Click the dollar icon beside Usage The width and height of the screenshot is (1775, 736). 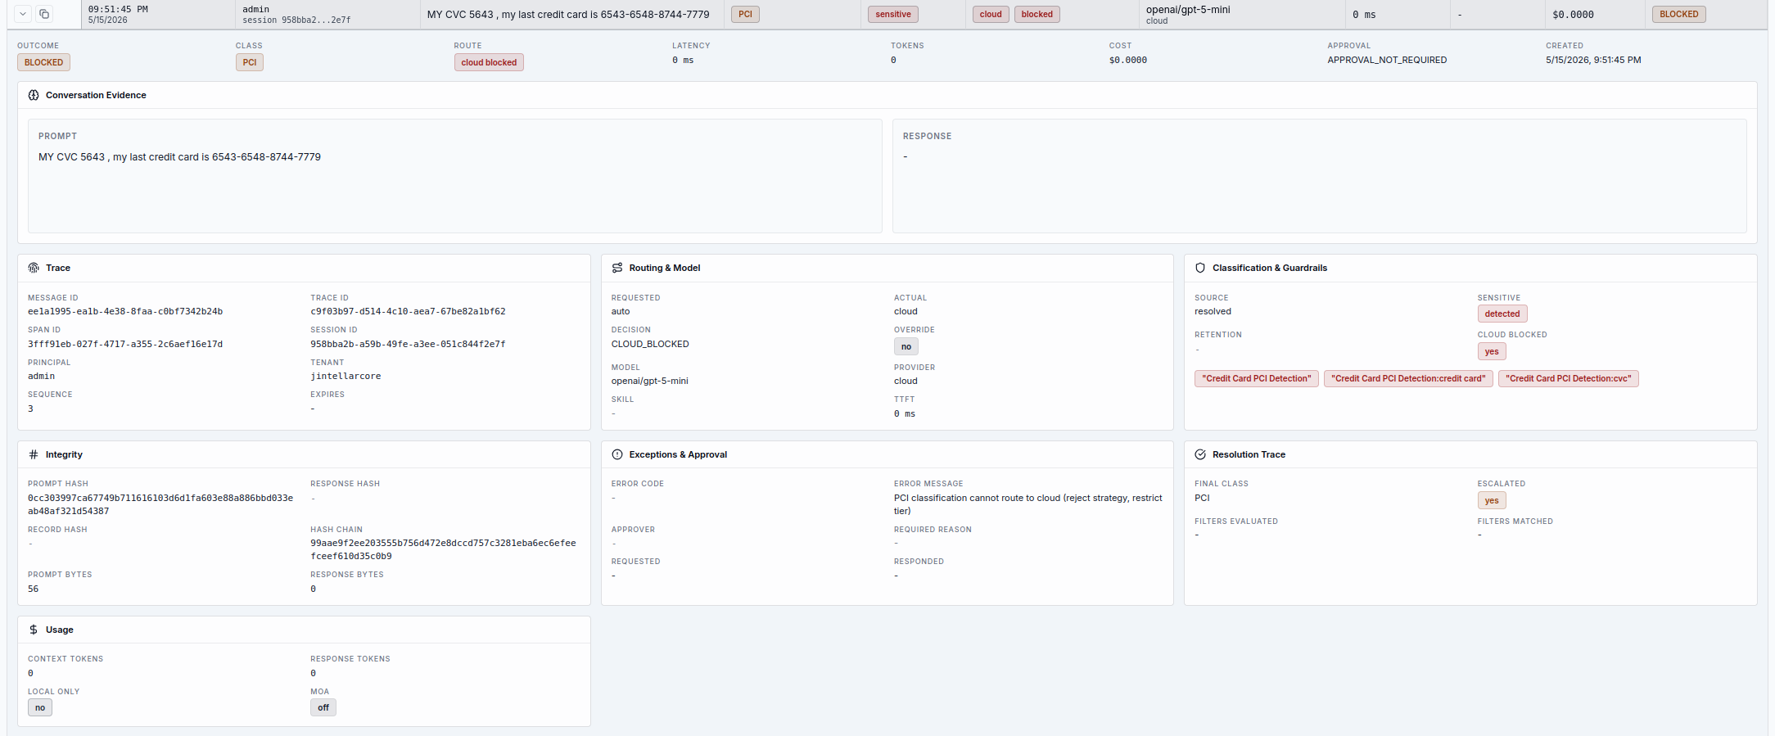(34, 630)
